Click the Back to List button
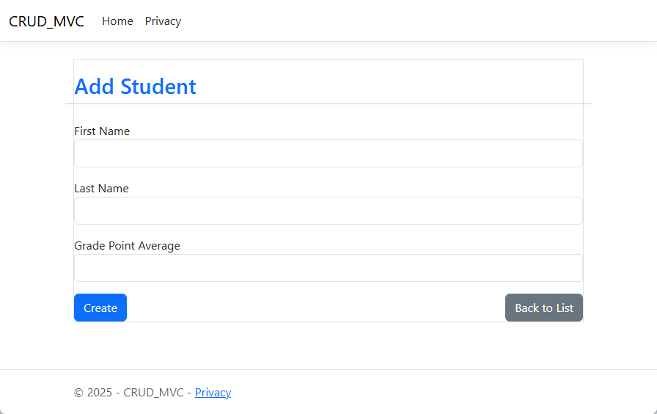 [543, 308]
